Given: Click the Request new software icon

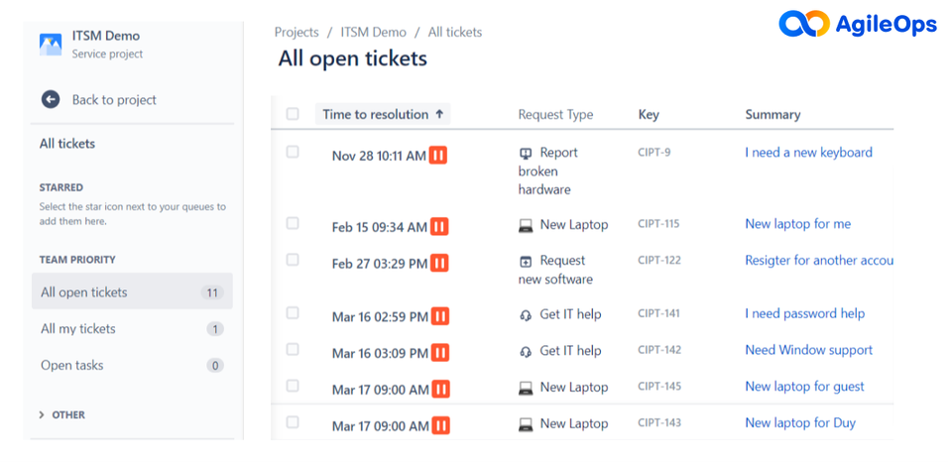Looking at the screenshot, I should [x=526, y=262].
